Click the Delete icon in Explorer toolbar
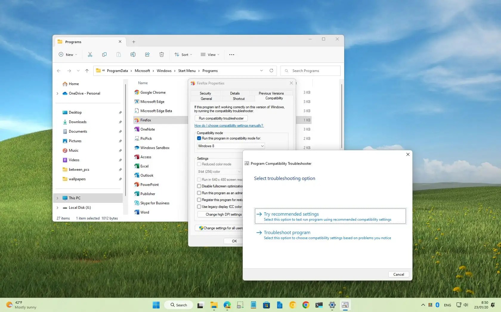 [x=162, y=54]
